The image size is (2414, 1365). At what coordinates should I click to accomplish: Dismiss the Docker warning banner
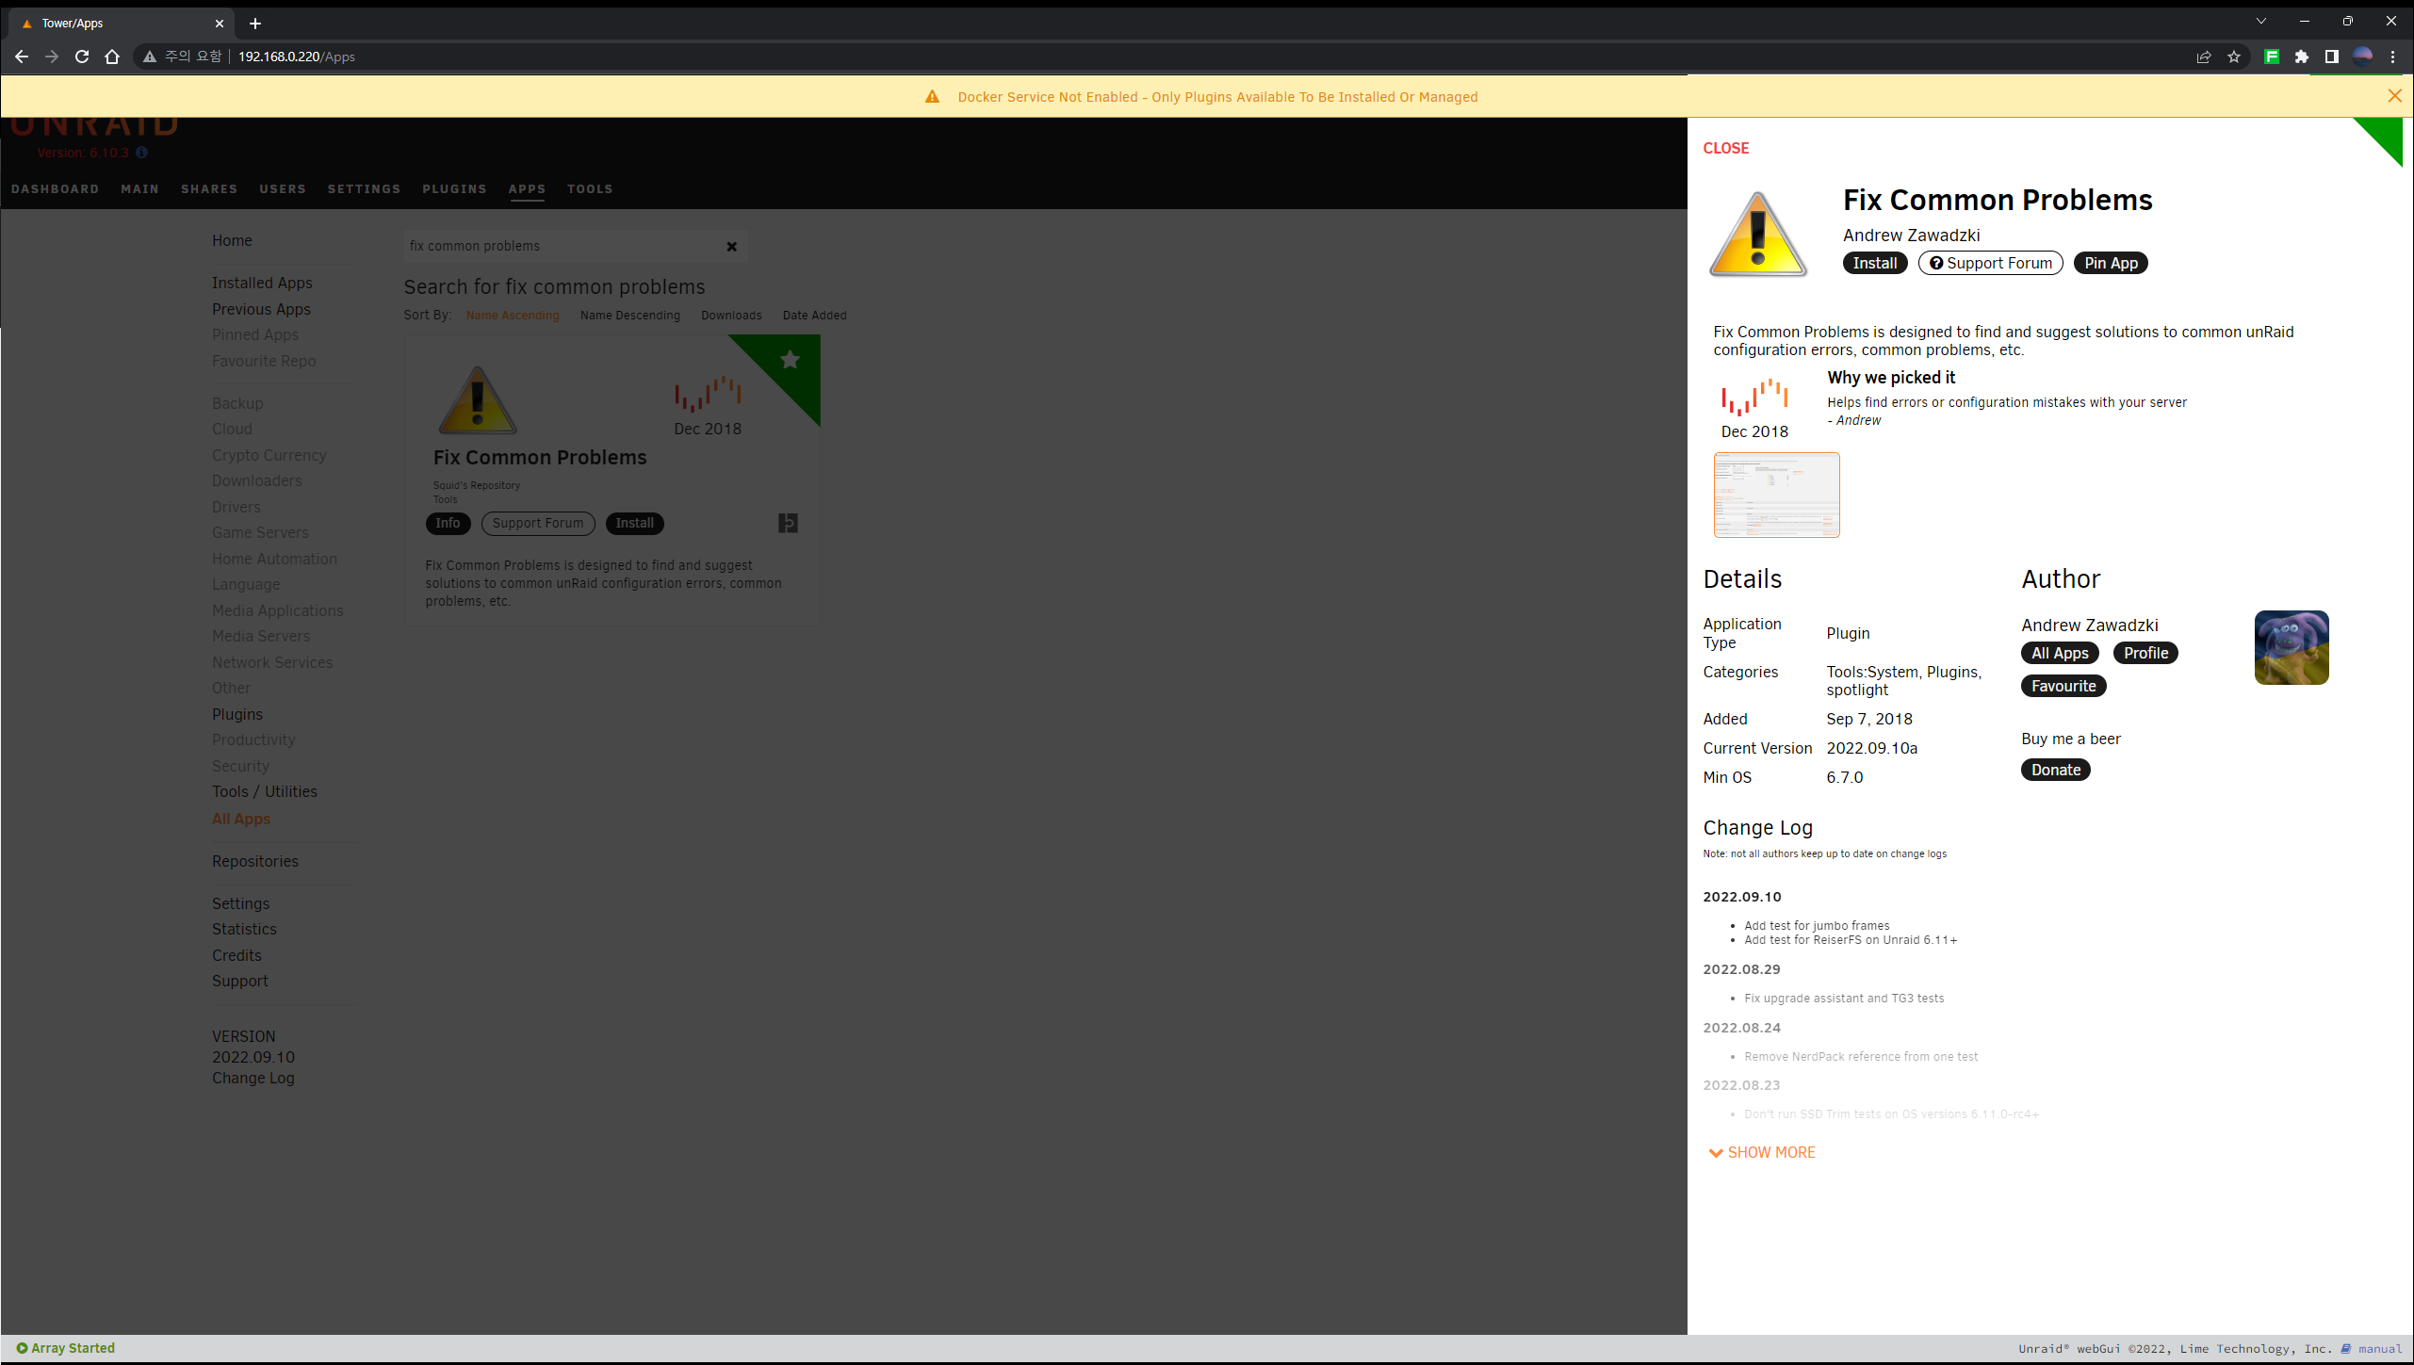point(2394,96)
